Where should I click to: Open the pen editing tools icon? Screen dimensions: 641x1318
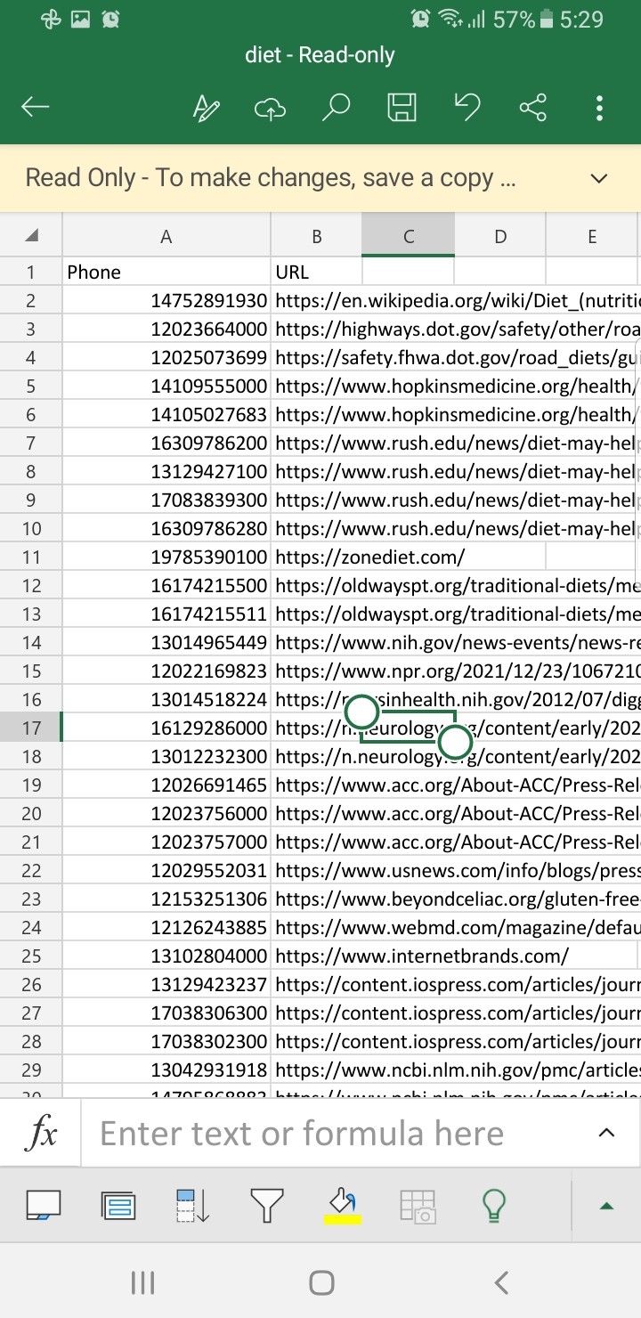click(207, 109)
